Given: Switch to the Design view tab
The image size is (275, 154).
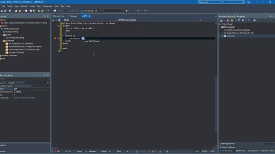Looking at the screenshot, I should pyautogui.click(x=205, y=151).
